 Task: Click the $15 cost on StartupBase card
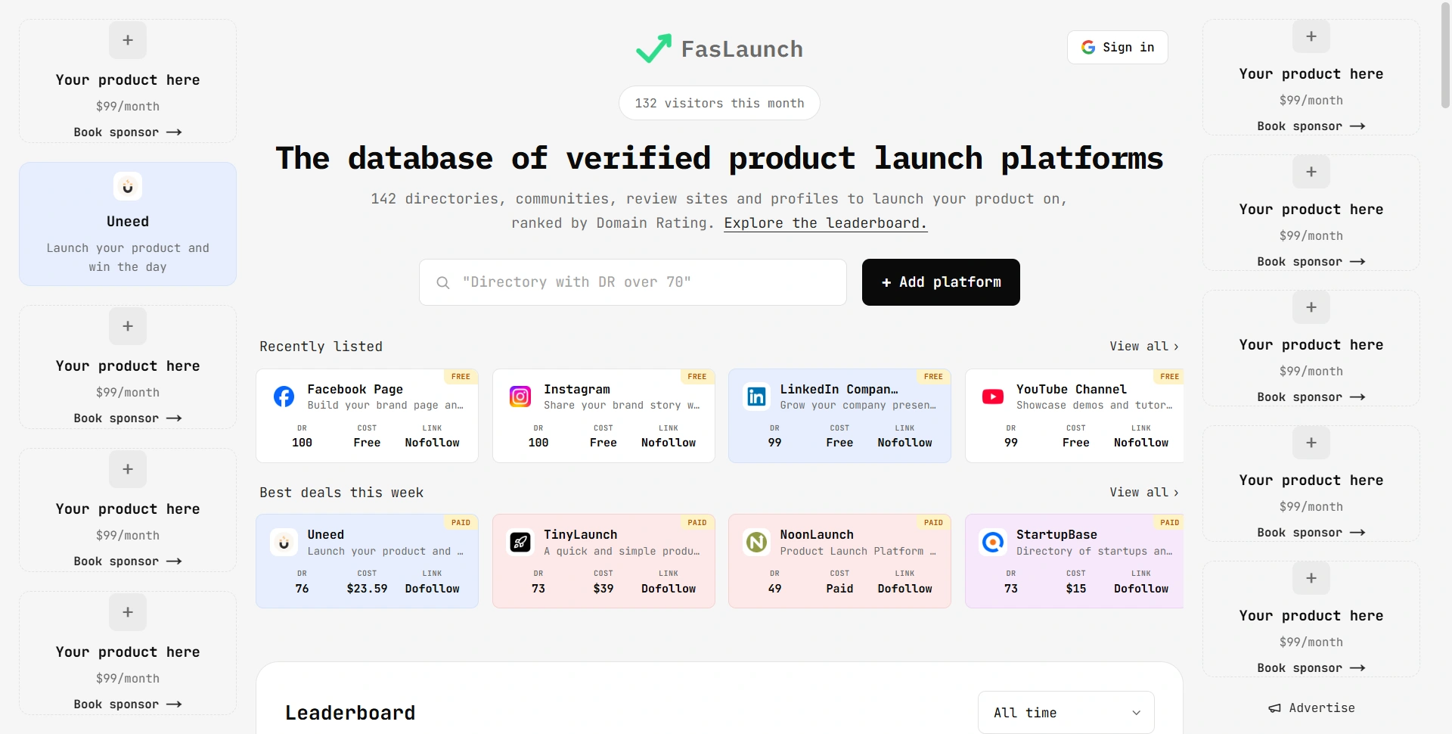tap(1076, 589)
